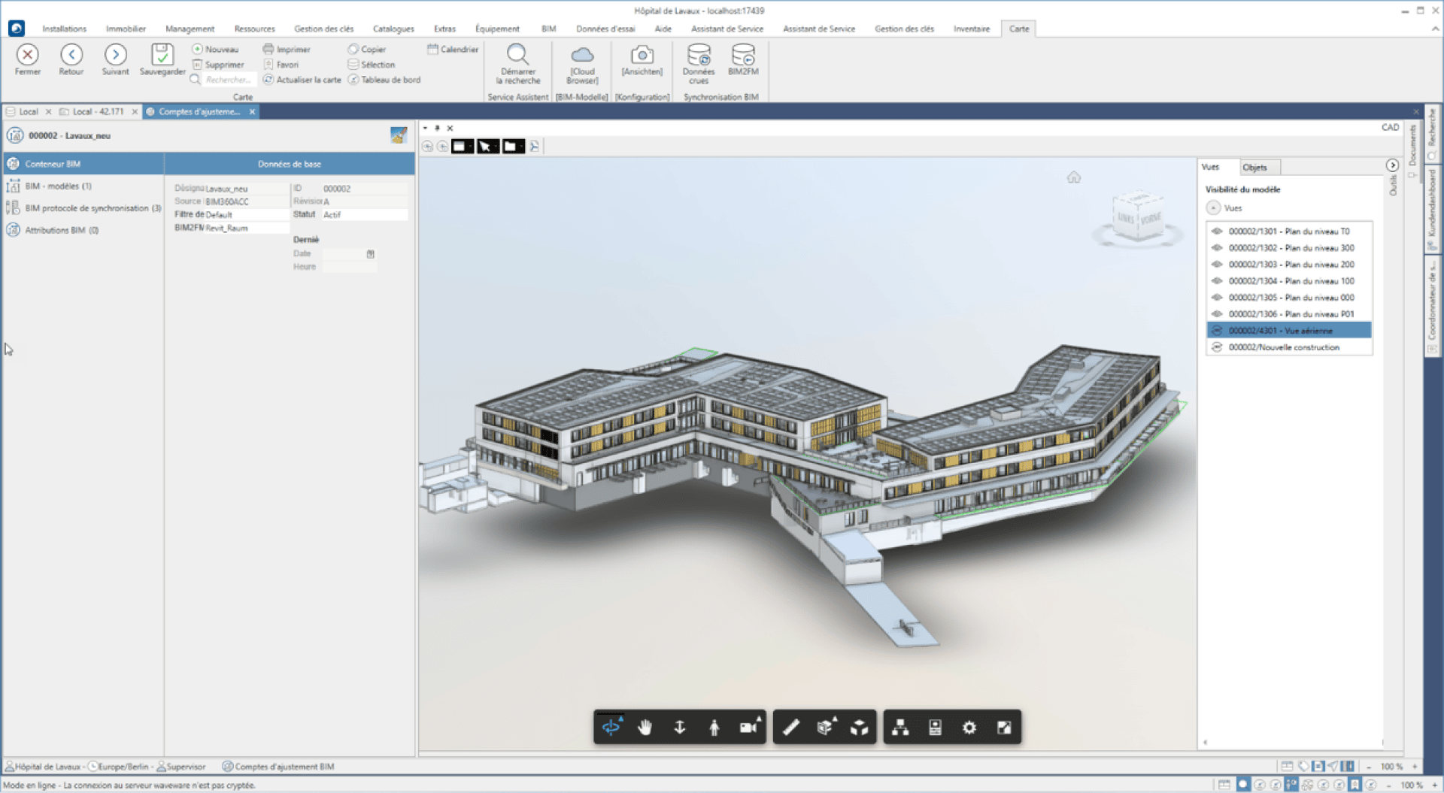Open the Section tool flyout arrow
This screenshot has height=793, width=1444.
[x=836, y=719]
